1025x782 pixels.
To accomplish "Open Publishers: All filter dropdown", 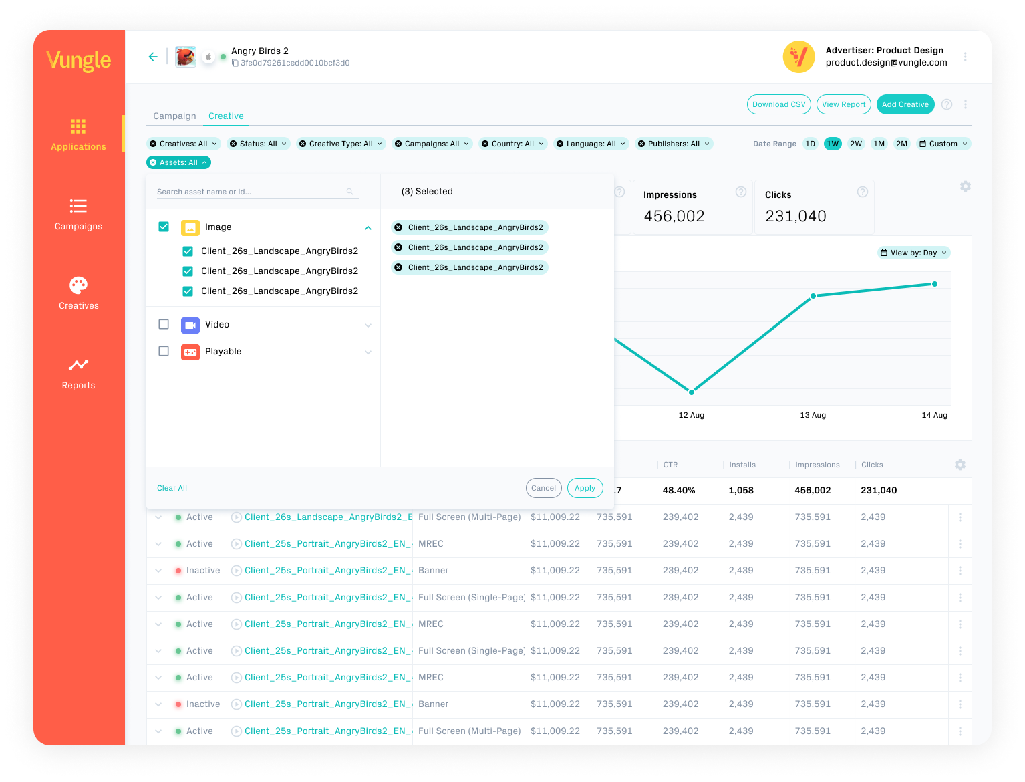I will tap(674, 144).
